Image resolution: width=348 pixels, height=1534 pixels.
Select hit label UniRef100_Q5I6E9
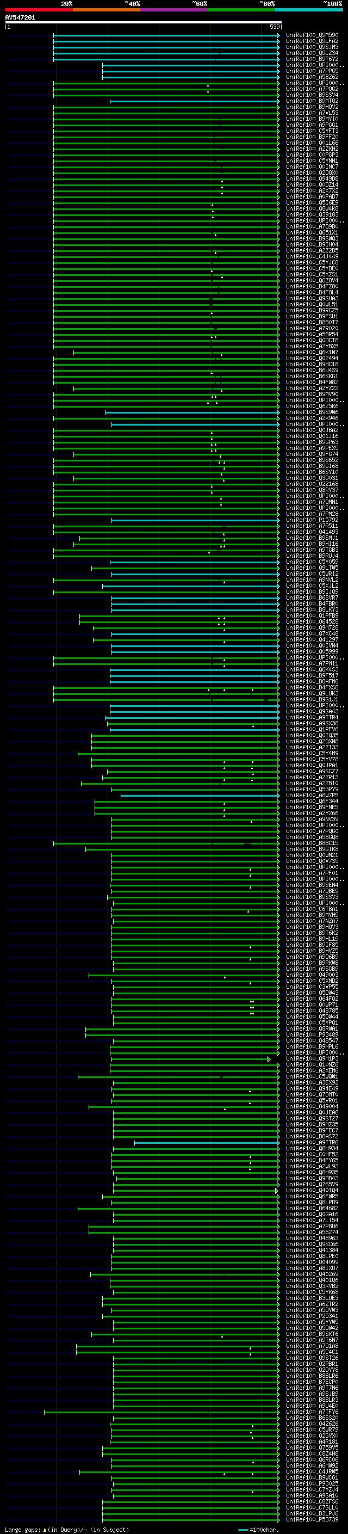(x=312, y=202)
